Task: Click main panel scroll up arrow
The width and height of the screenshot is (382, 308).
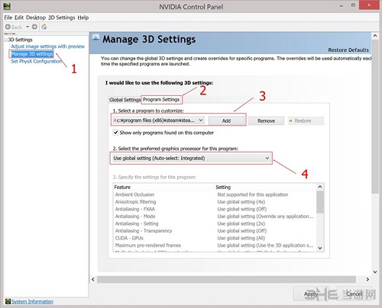Action: (x=375, y=36)
